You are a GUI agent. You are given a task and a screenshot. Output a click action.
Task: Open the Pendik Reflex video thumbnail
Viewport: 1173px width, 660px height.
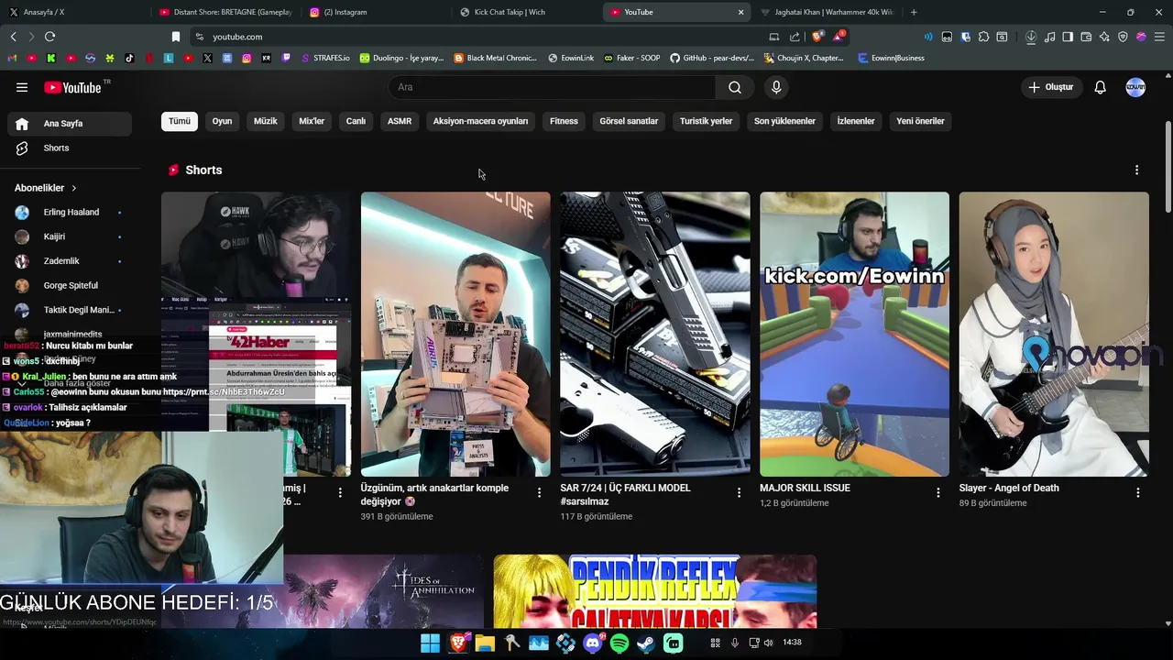click(655, 591)
